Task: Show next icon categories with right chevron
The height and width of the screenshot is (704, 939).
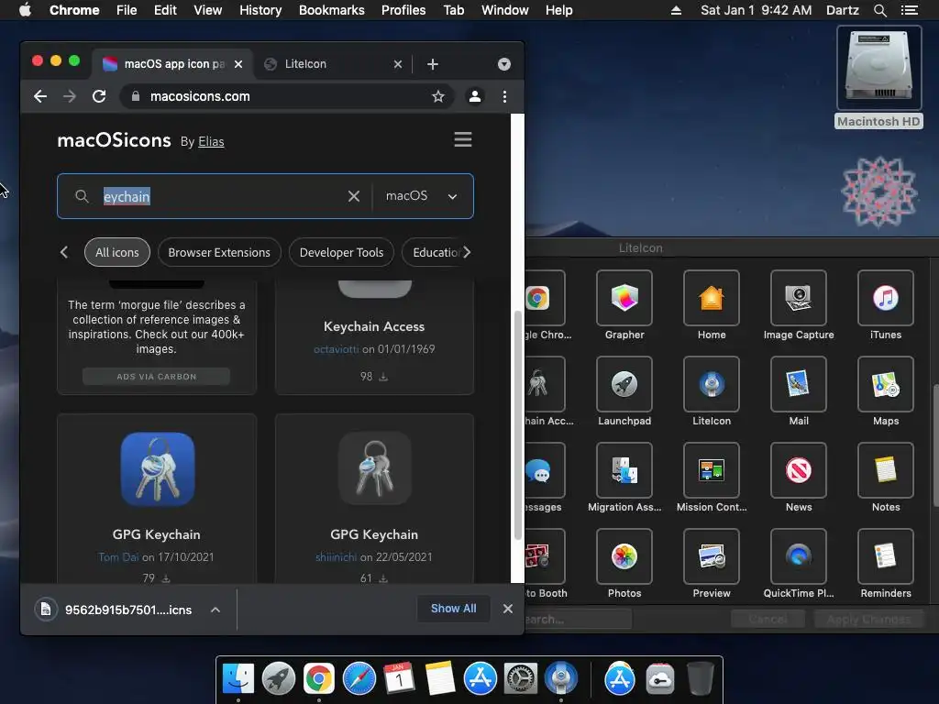Action: 467,253
